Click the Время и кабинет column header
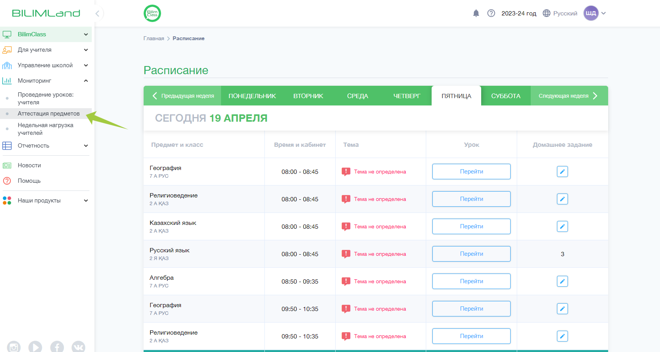The height and width of the screenshot is (352, 660). pos(300,145)
